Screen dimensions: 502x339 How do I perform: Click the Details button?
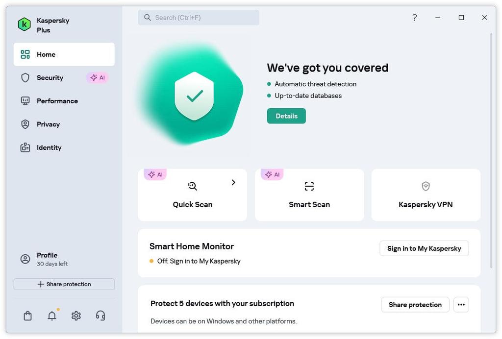click(x=286, y=116)
